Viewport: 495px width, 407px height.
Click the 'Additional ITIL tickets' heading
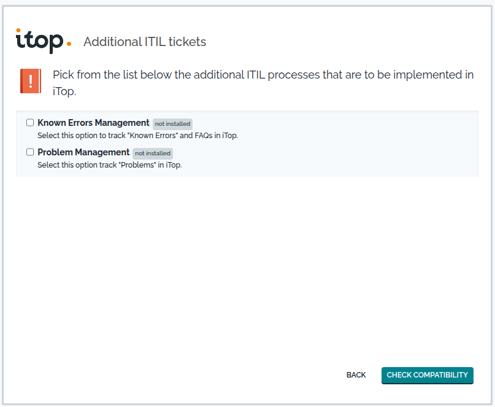click(145, 42)
